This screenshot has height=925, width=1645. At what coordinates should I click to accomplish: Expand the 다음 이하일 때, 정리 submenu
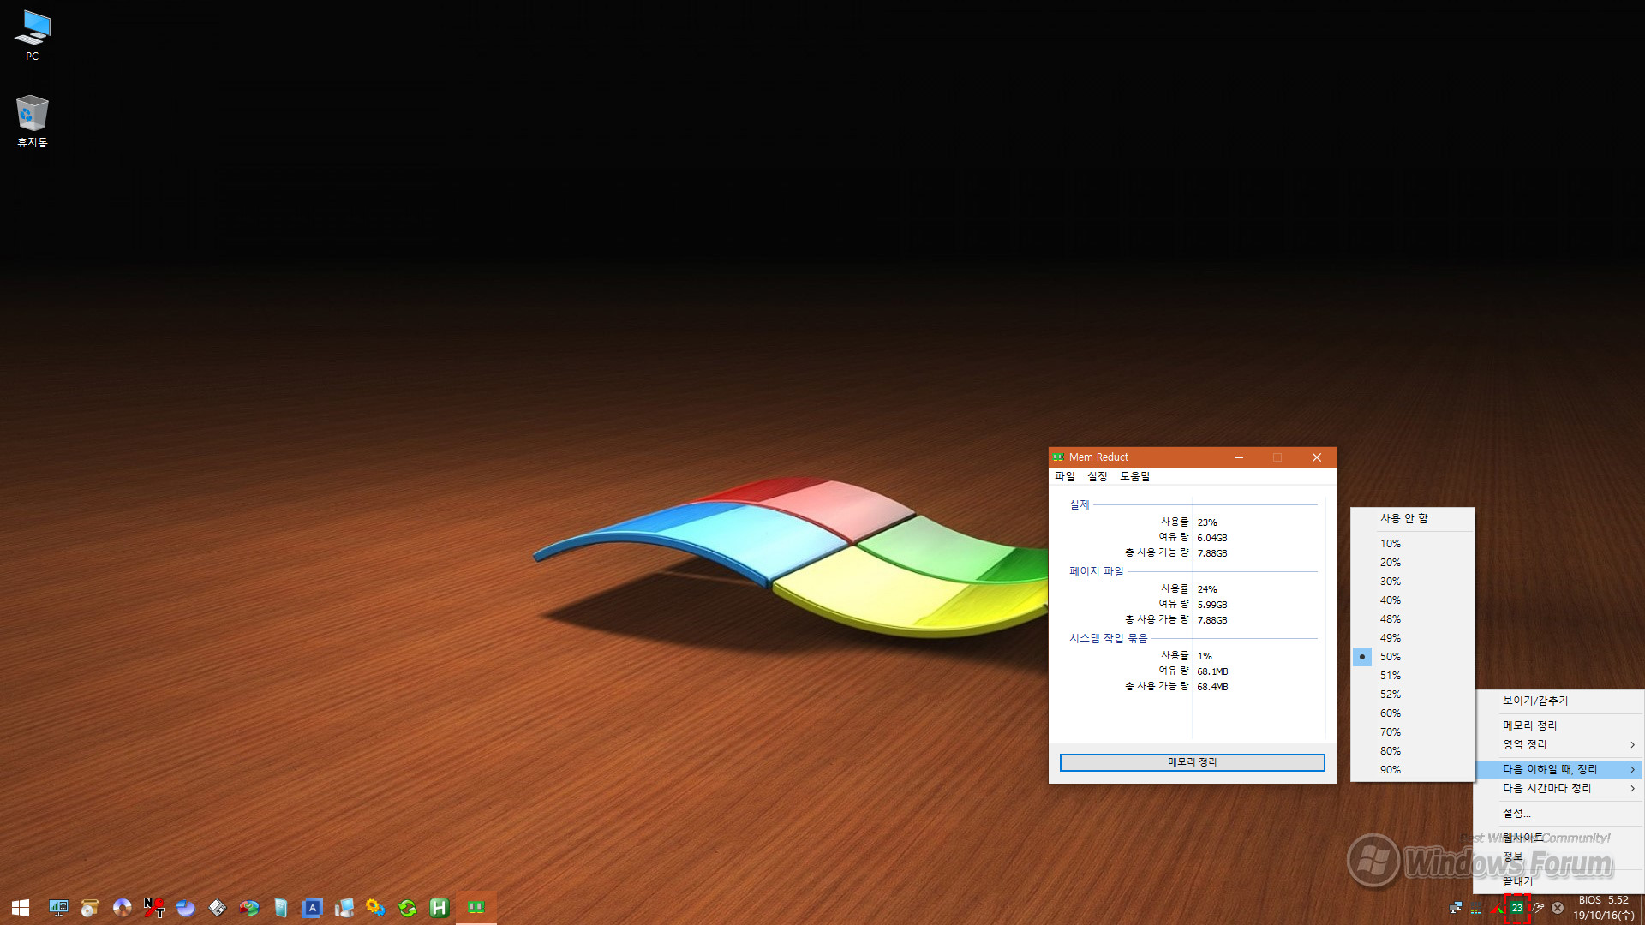tap(1558, 770)
